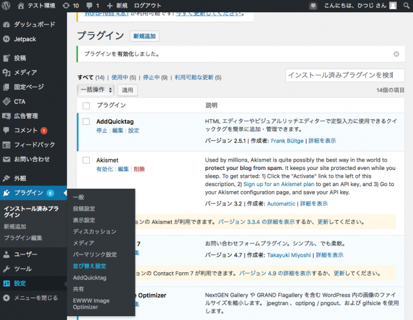Click the 投稿 pin icon in sidebar

[6, 58]
